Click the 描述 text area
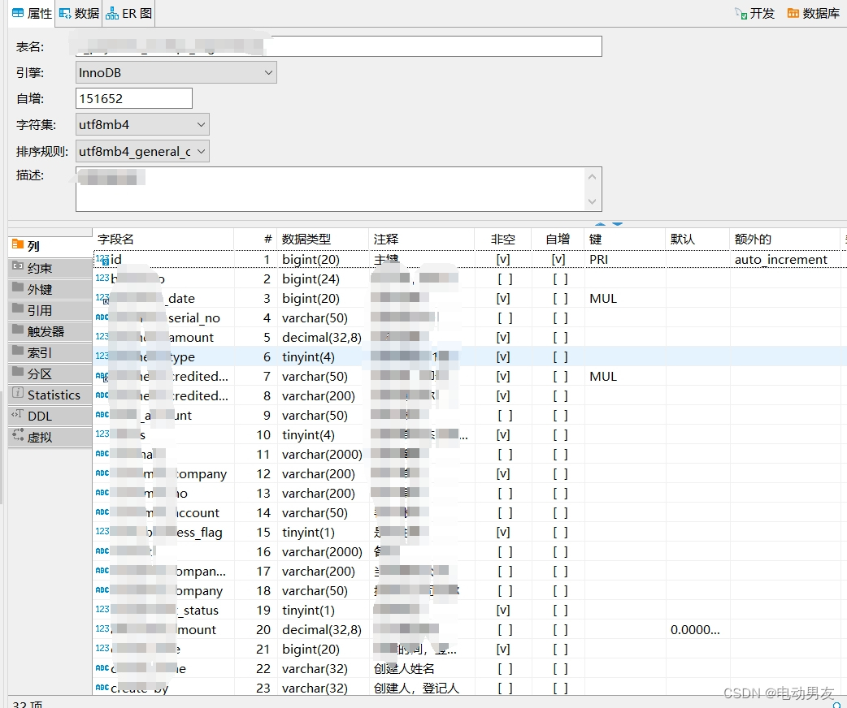The image size is (847, 708). (339, 189)
